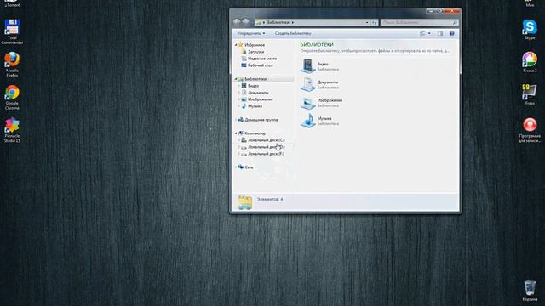
Task: Select Локальный диск (F:) in tree
Action: tap(267, 154)
